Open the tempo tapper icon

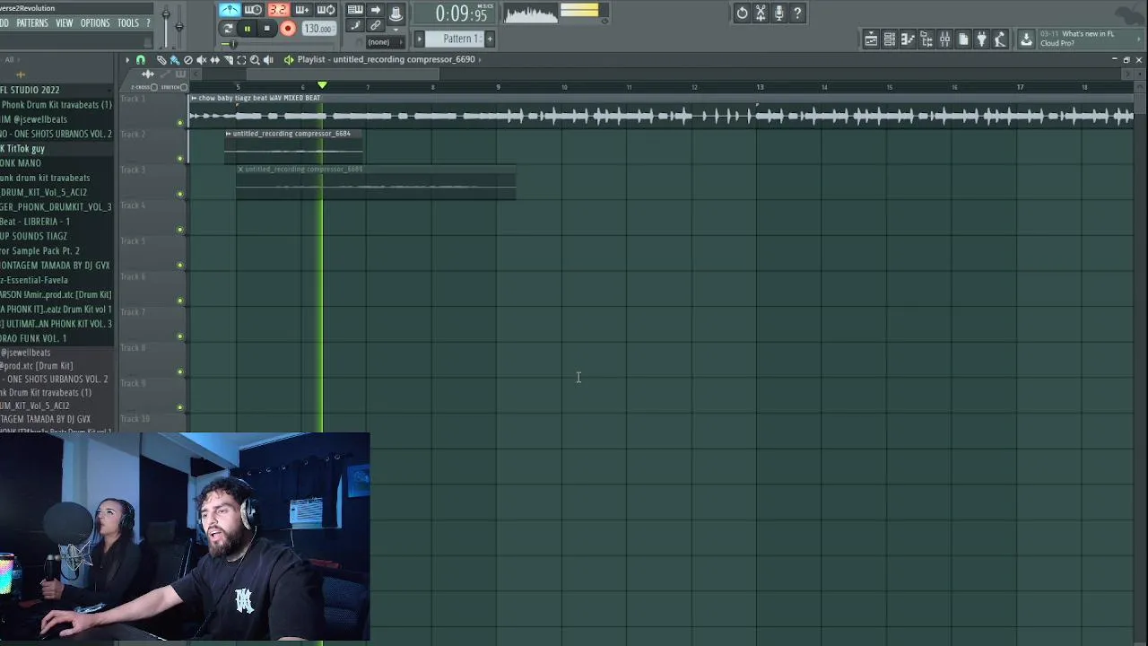[x=1000, y=39]
